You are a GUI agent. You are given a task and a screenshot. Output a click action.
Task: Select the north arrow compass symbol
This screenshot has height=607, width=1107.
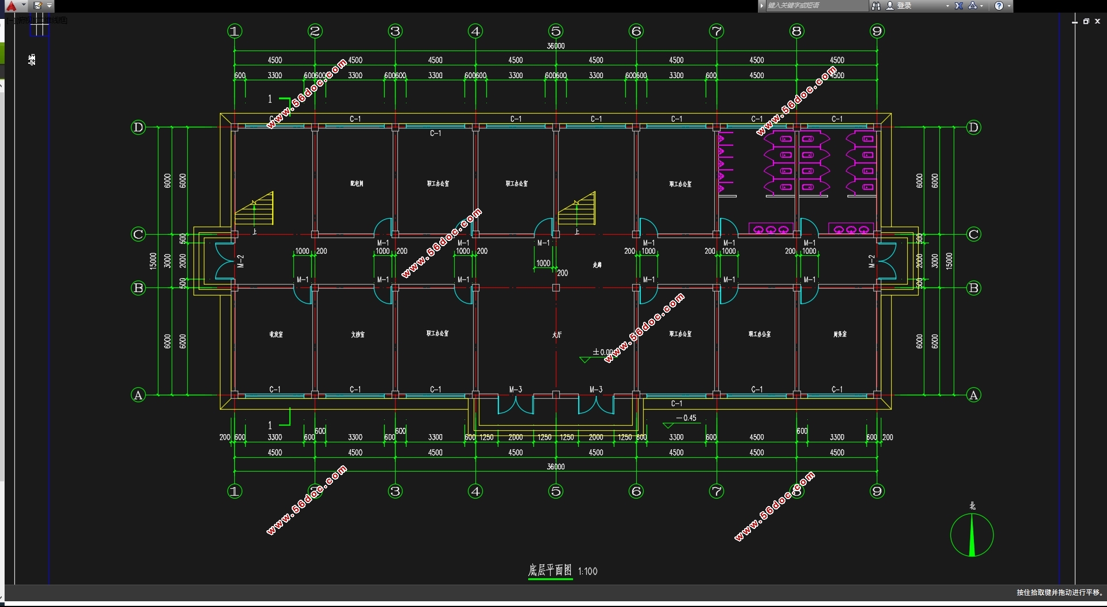[x=971, y=535]
